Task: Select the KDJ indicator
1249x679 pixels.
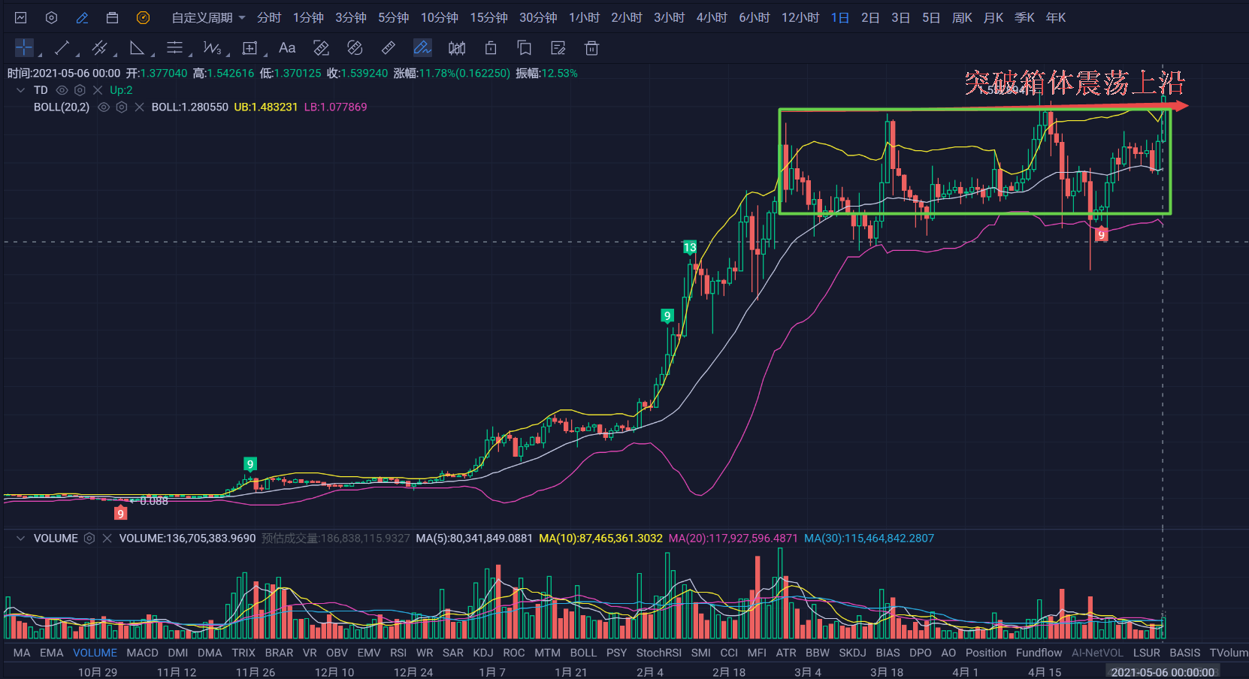Action: tap(483, 653)
